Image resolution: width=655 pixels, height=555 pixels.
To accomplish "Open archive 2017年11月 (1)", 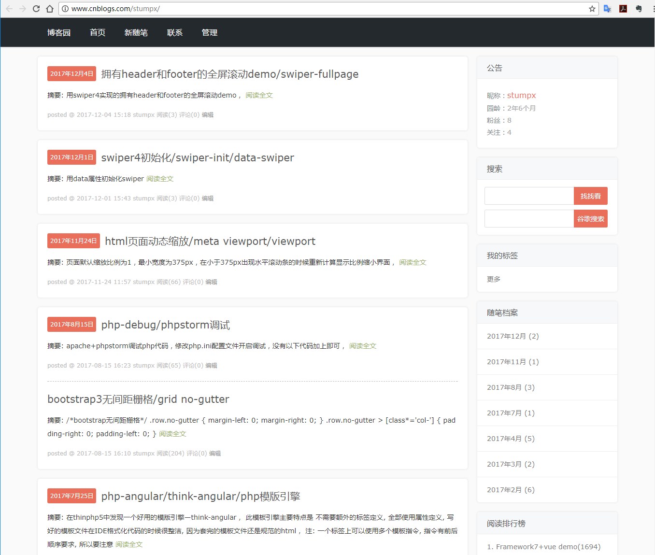I will click(x=513, y=362).
